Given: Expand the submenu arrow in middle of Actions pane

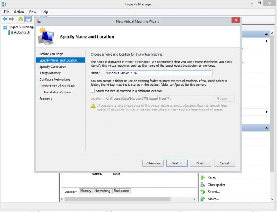Looking at the screenshot, I should click(x=267, y=112).
